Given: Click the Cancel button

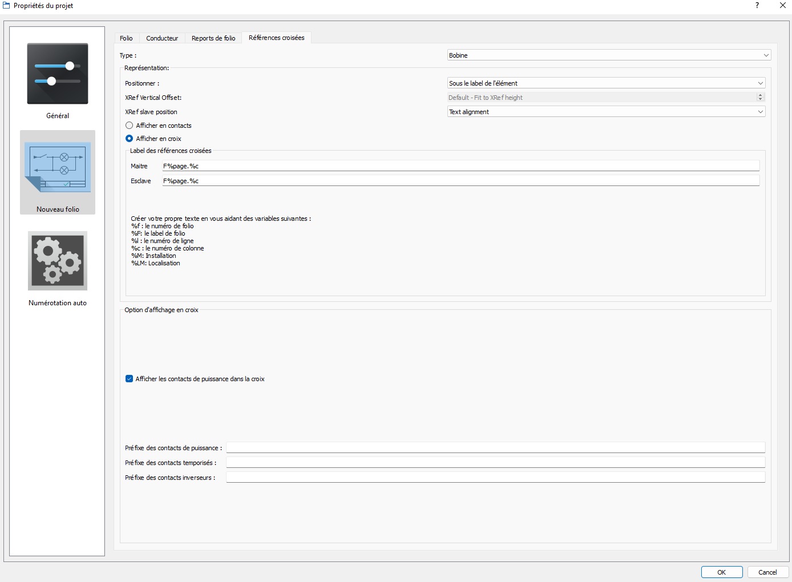Looking at the screenshot, I should [x=767, y=572].
